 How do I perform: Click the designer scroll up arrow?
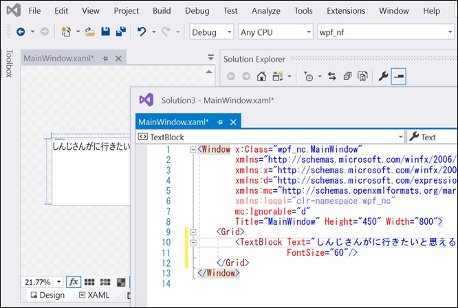click(x=209, y=71)
